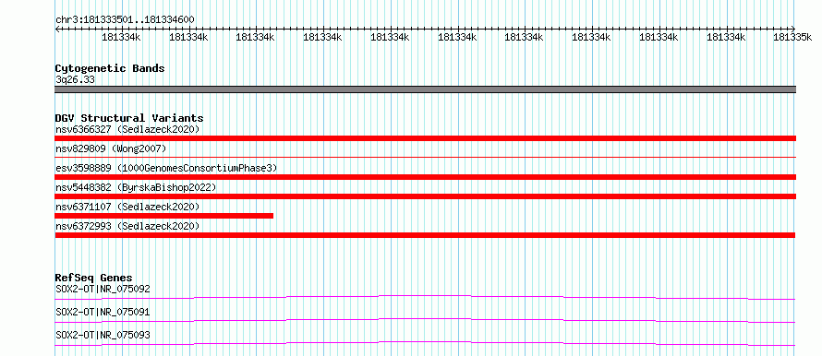Select the red bar under esv3598889
Image resolution: width=822 pixels, height=356 pixels.
click(x=425, y=177)
